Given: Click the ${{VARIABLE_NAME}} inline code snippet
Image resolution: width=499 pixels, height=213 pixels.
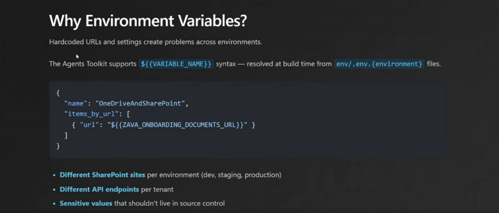Looking at the screenshot, I should 176,64.
